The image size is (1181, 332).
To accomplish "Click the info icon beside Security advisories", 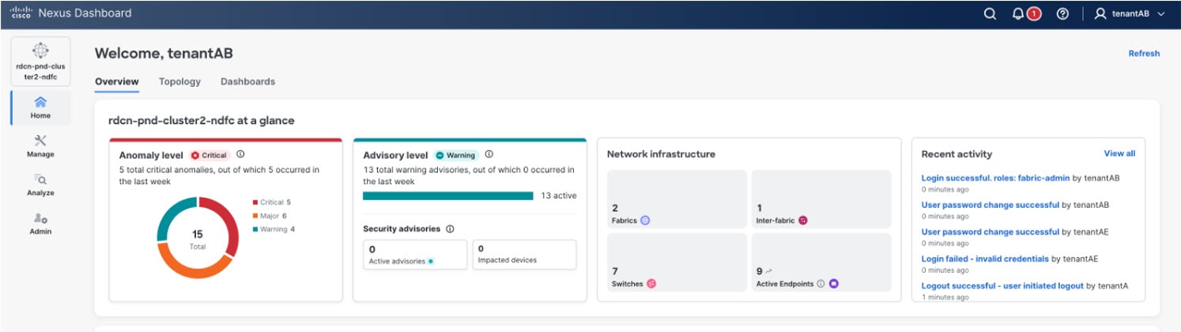I will click(x=450, y=228).
